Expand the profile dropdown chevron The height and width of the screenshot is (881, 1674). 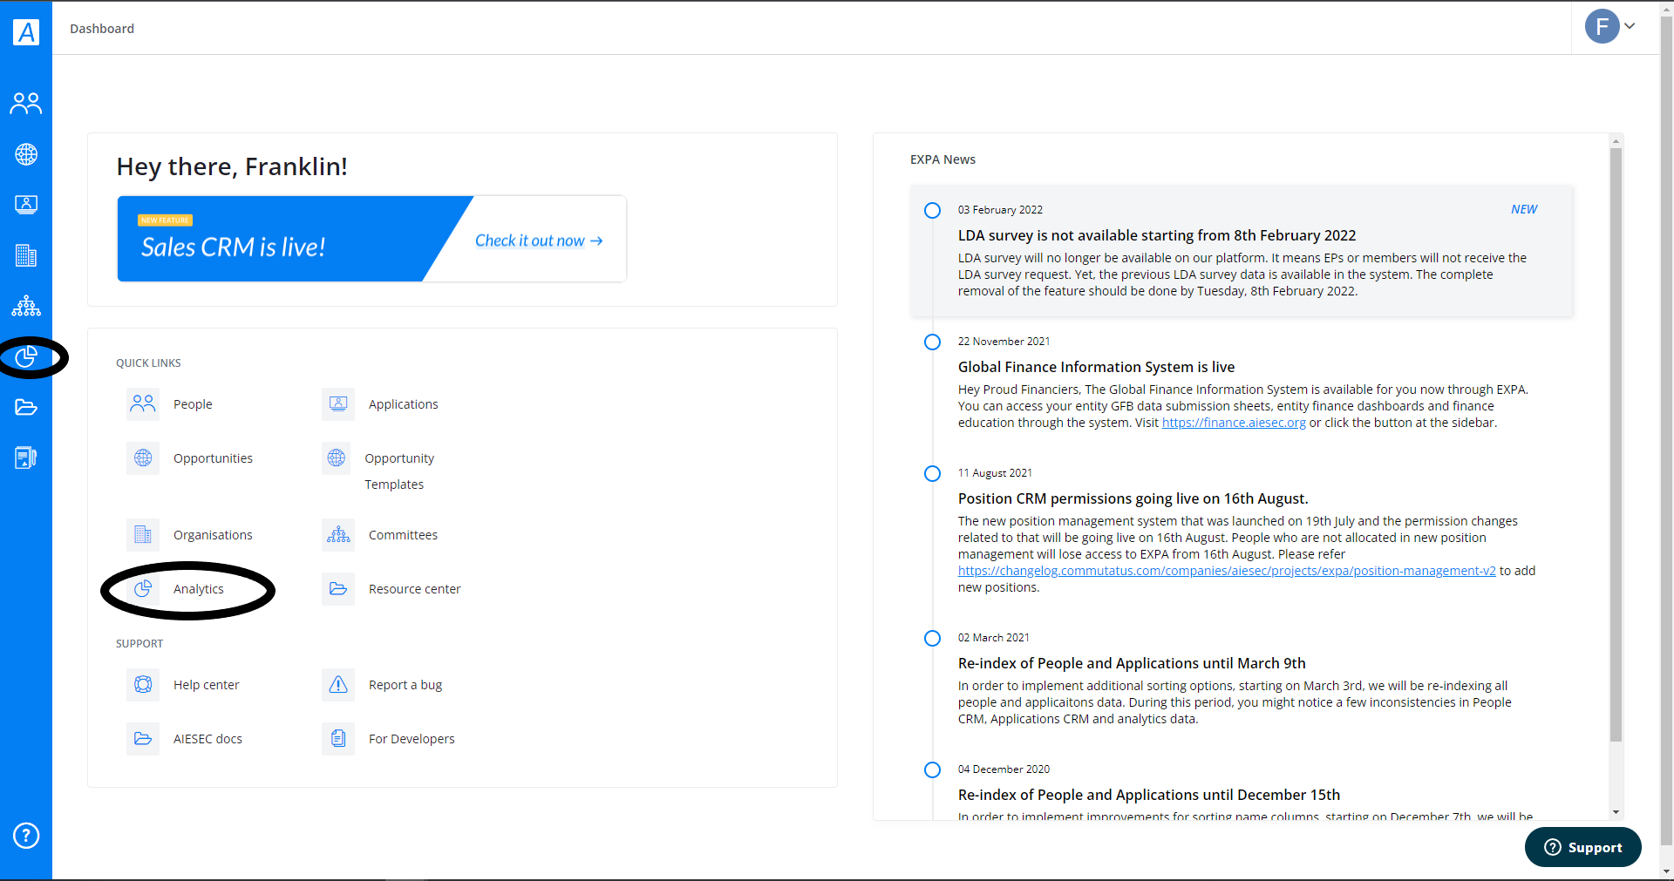click(1630, 26)
